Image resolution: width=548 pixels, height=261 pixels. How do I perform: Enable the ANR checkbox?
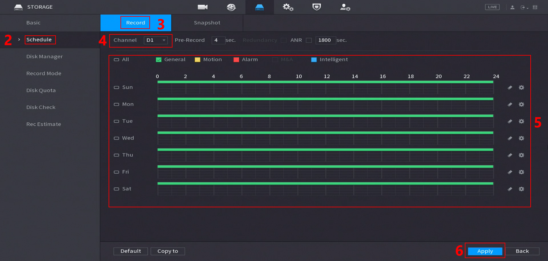309,40
